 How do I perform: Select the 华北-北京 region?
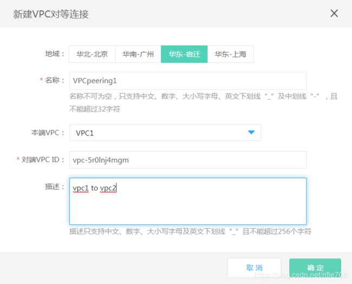92,54
